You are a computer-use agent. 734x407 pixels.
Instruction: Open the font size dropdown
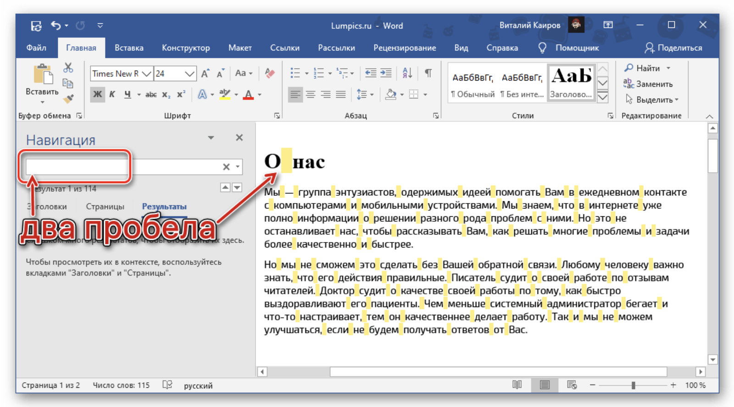pos(189,74)
